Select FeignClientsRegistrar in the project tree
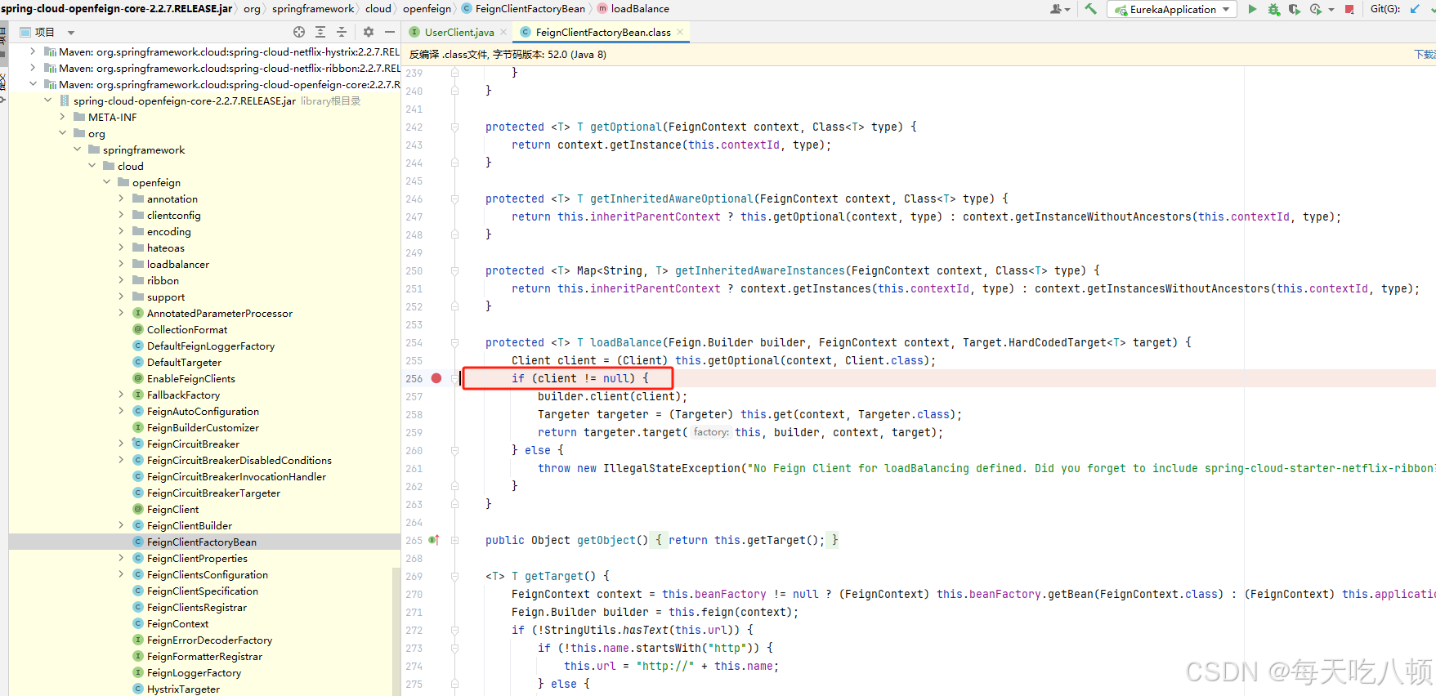 tap(197, 607)
